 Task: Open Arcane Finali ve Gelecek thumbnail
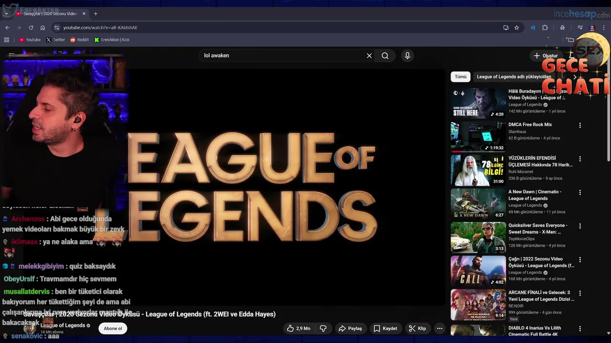[478, 304]
